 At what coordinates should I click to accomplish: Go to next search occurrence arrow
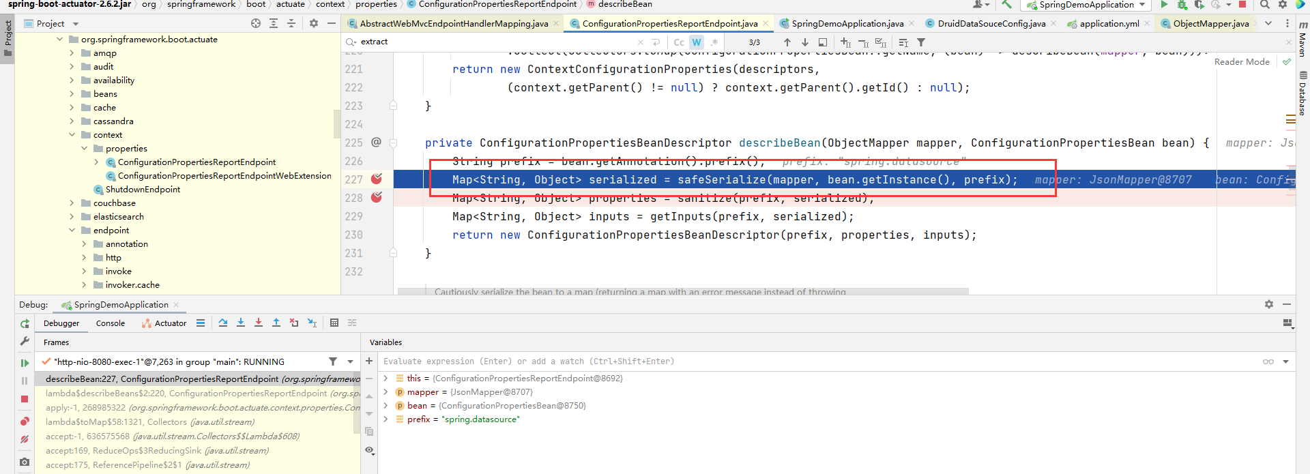click(805, 42)
